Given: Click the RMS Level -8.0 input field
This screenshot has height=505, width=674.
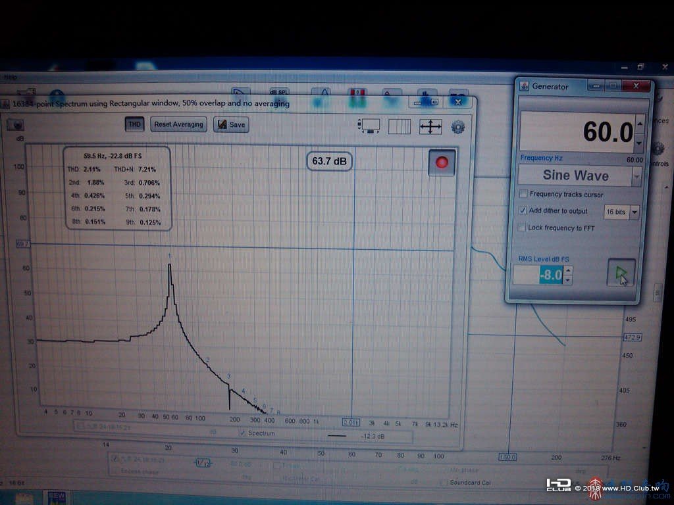Looking at the screenshot, I should click(538, 275).
